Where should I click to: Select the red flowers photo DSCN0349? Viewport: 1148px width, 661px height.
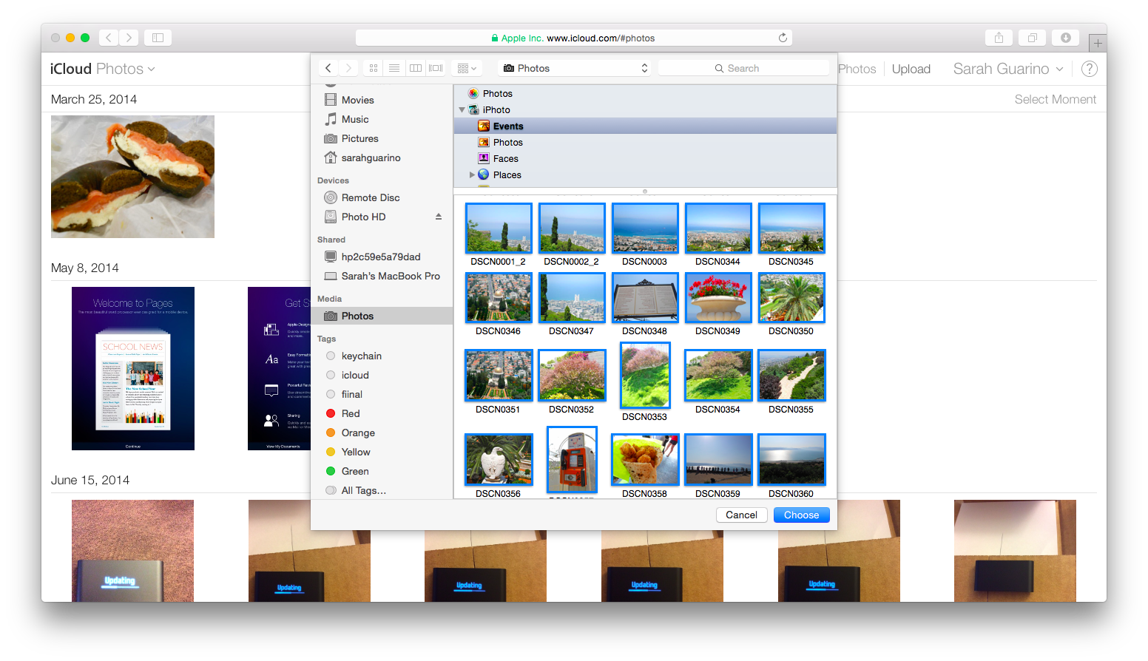[718, 298]
